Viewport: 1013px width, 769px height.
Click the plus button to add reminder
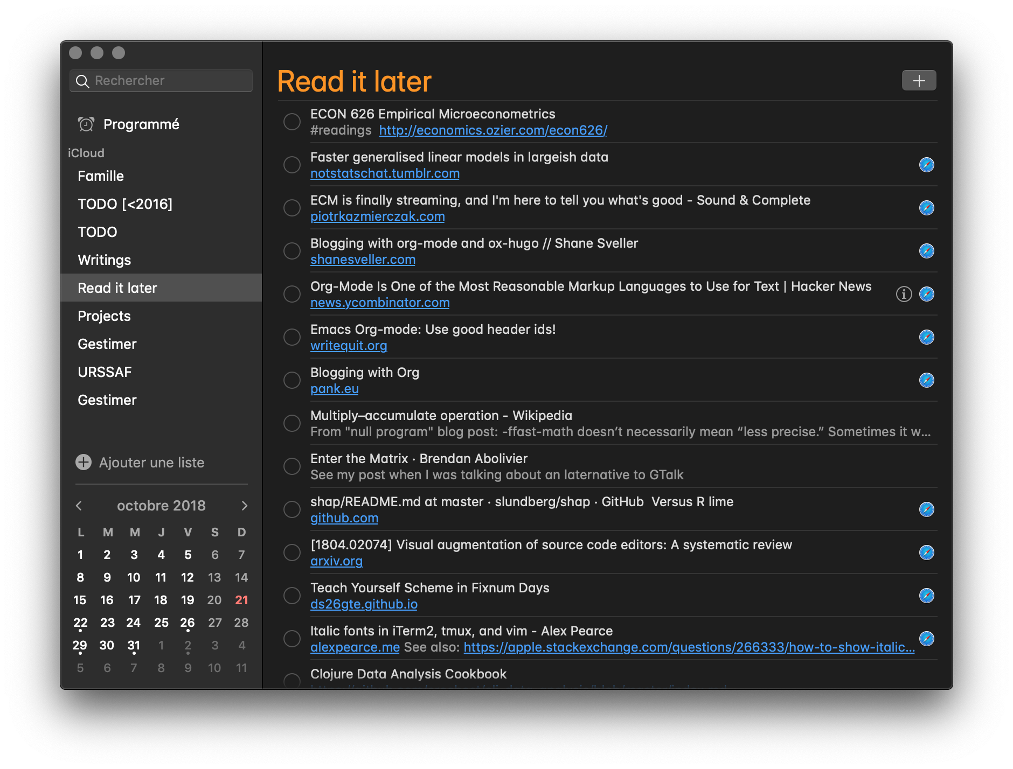pos(919,81)
